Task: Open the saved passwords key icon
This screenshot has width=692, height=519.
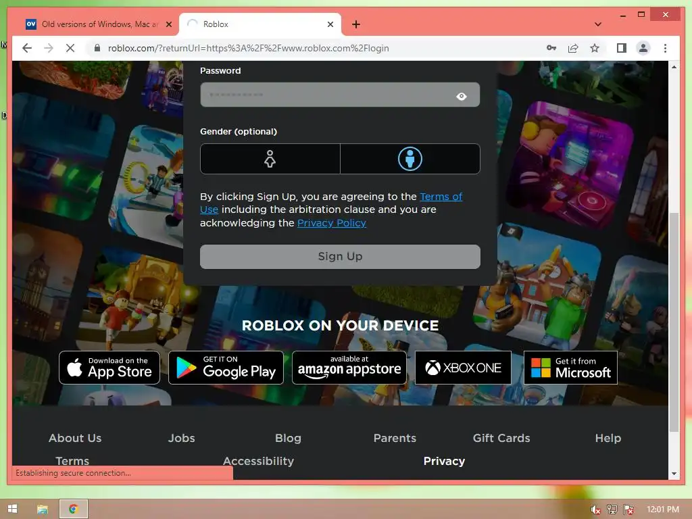Action: (551, 48)
